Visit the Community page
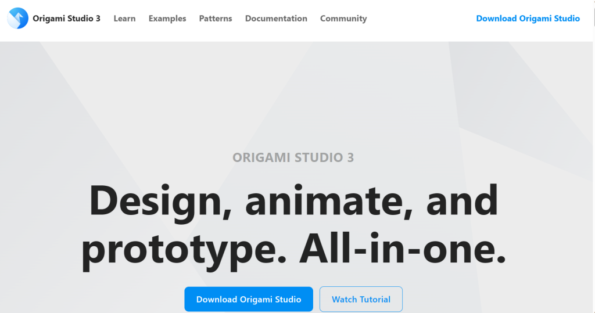 tap(343, 18)
